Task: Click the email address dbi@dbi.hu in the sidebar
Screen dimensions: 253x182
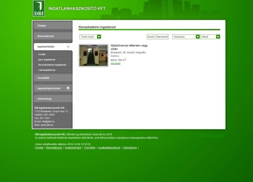Action: (48, 121)
